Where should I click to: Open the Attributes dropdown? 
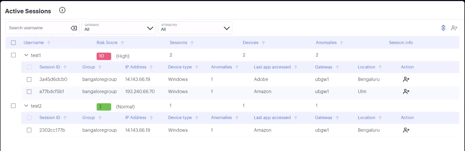(195, 28)
